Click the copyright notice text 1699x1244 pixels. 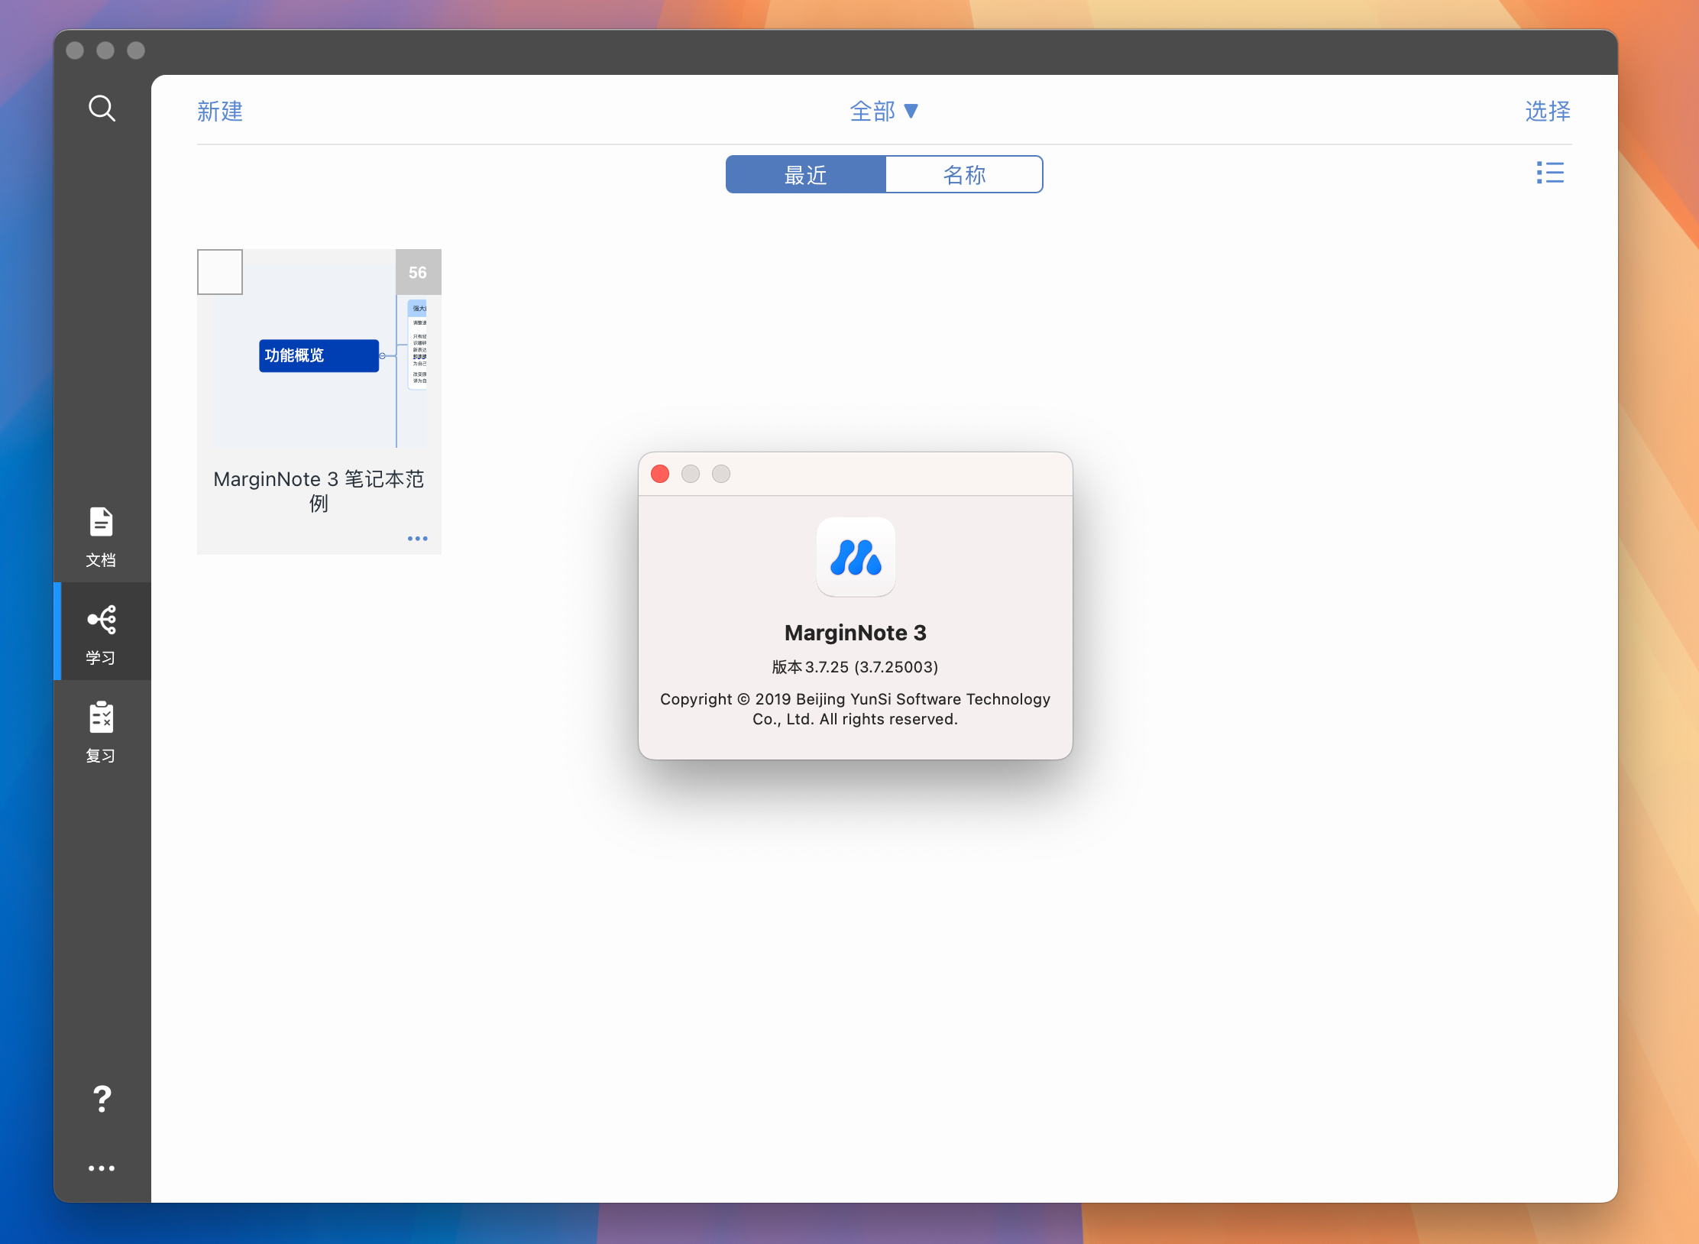(855, 709)
